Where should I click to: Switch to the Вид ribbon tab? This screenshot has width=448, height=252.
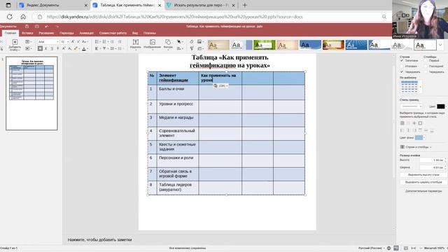coord(135,33)
